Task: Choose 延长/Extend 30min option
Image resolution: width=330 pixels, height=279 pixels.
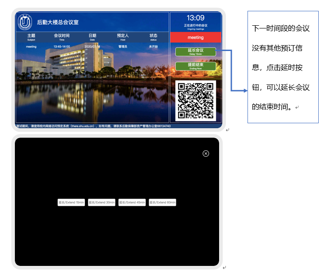Action: [x=101, y=202]
